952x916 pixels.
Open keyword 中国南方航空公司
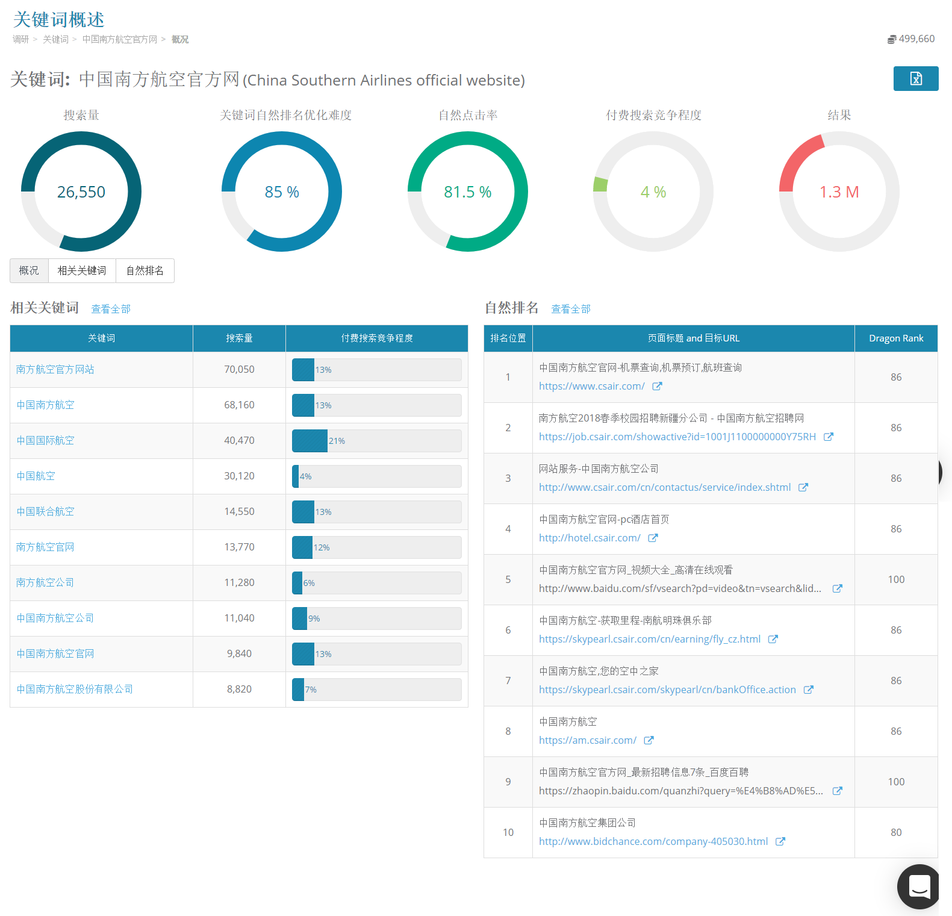[55, 618]
